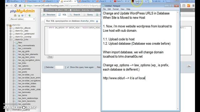Expand the law_commentmeta table node
Screen dimensions: 200x112
tap(13, 45)
